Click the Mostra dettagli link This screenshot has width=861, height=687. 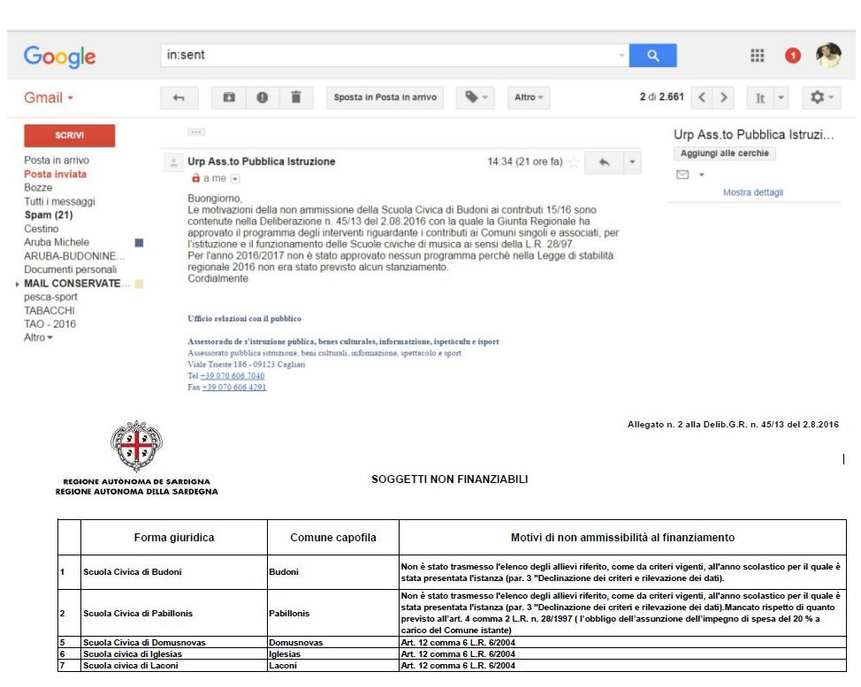[x=753, y=193]
